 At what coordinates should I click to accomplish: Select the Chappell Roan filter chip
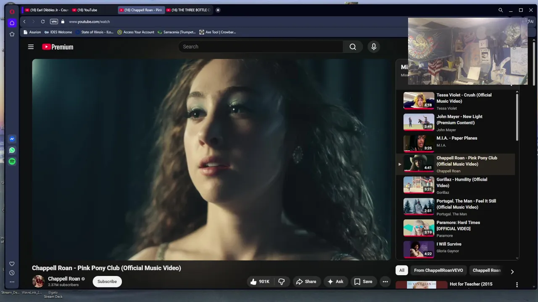pyautogui.click(x=486, y=271)
